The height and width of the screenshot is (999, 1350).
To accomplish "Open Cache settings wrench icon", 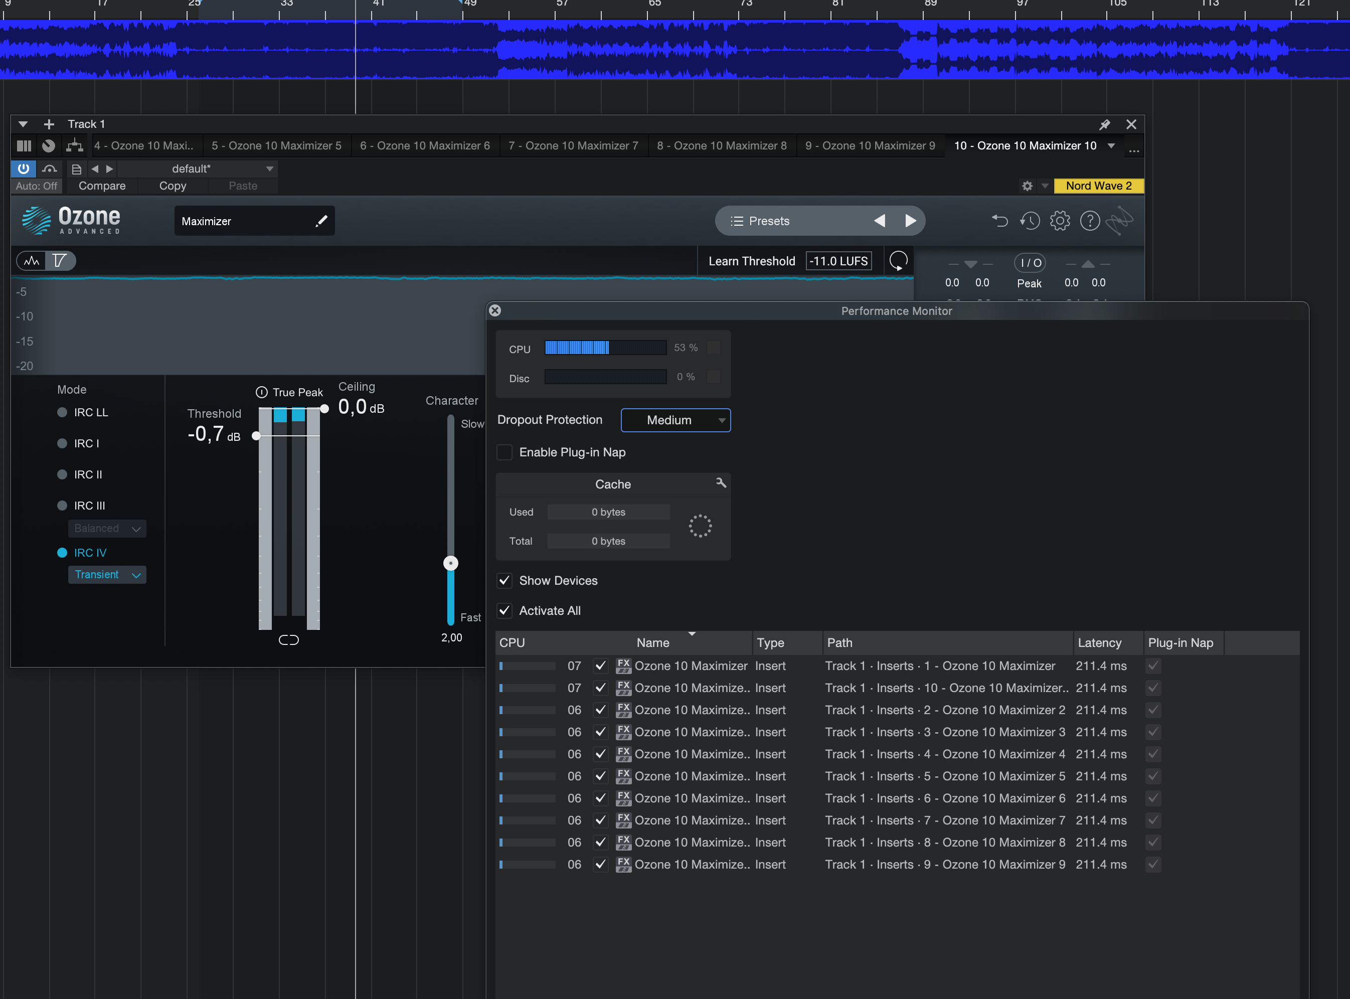I will click(721, 482).
